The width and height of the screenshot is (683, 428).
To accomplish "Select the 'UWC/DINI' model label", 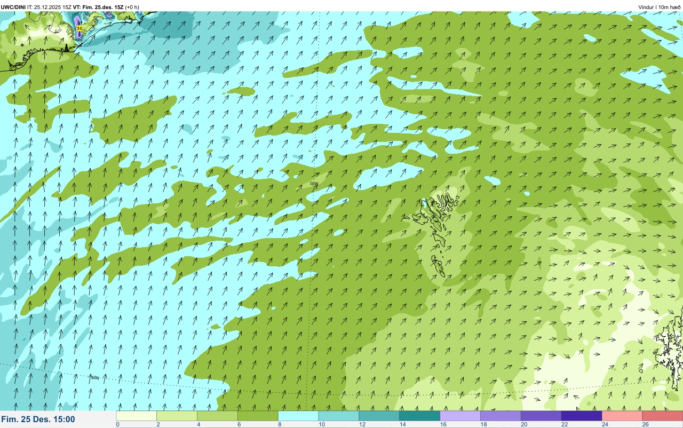I will [13, 7].
